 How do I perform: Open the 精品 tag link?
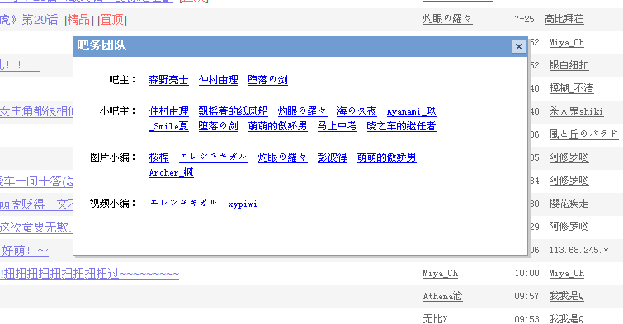78,20
